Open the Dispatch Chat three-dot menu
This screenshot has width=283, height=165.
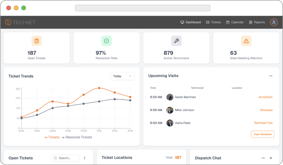263,158
